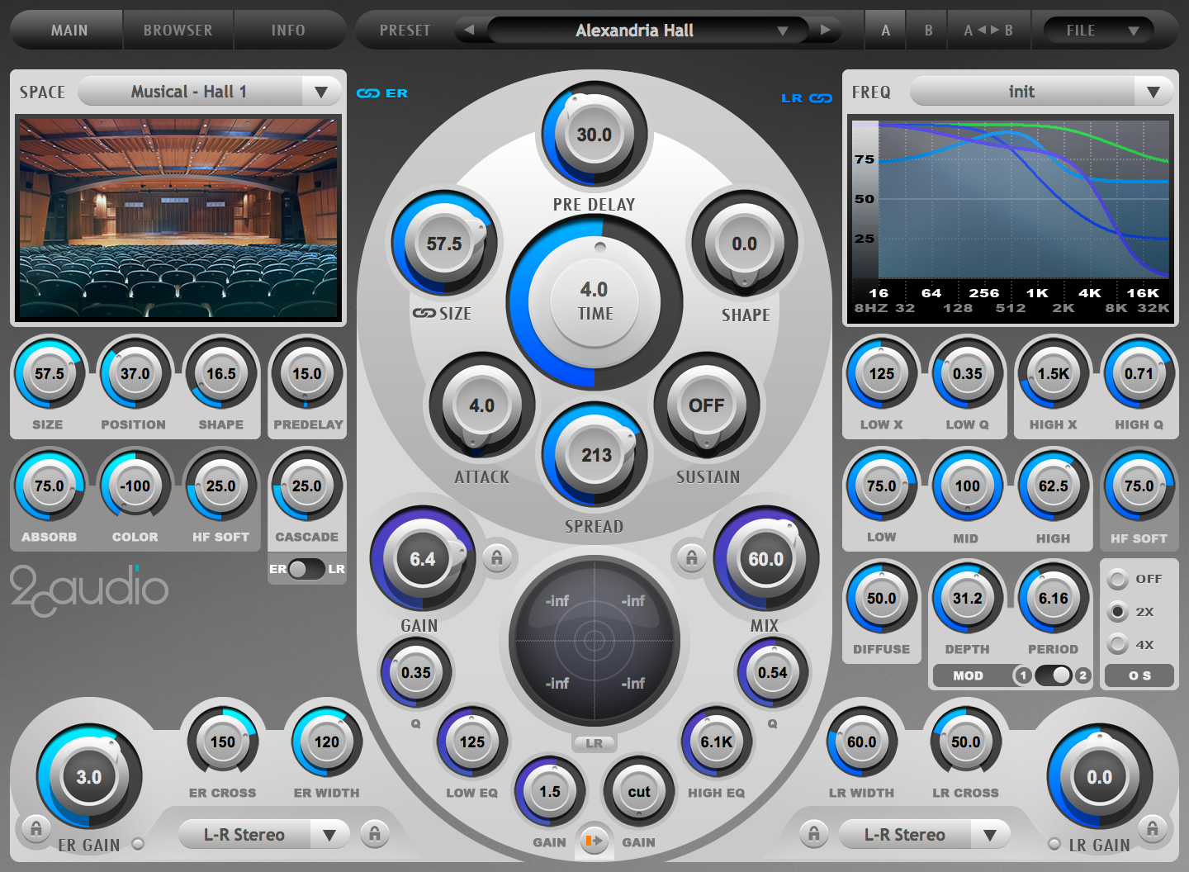Open the Alexandria Hall preset dropdown
The height and width of the screenshot is (872, 1189).
point(782,31)
